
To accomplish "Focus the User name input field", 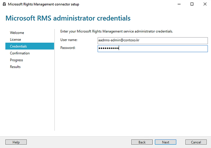I will pyautogui.click(x=153, y=41).
